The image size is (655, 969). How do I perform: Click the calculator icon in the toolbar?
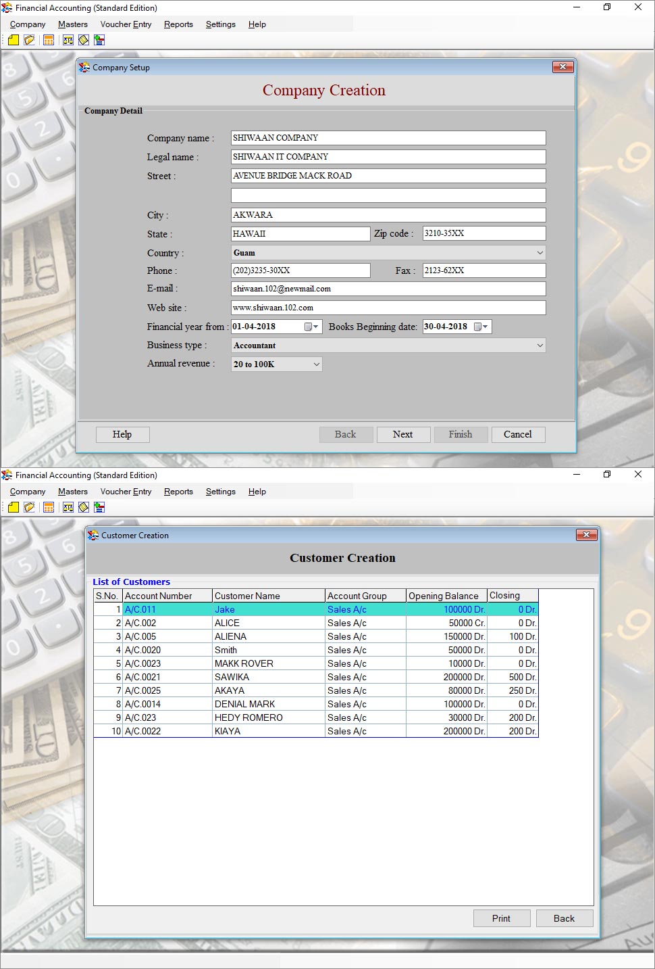[x=48, y=40]
